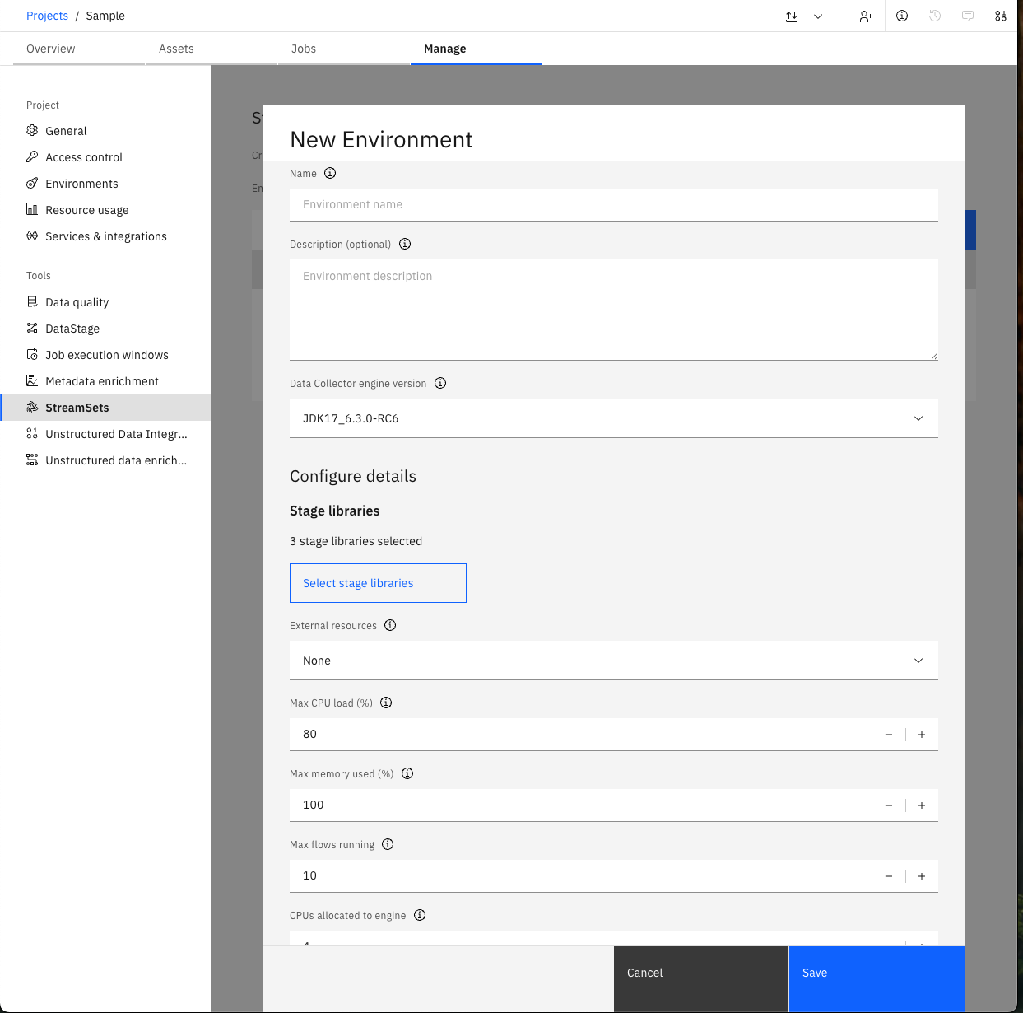The image size is (1023, 1013).
Task: Decrease Max CPU load value
Action: [x=889, y=735]
